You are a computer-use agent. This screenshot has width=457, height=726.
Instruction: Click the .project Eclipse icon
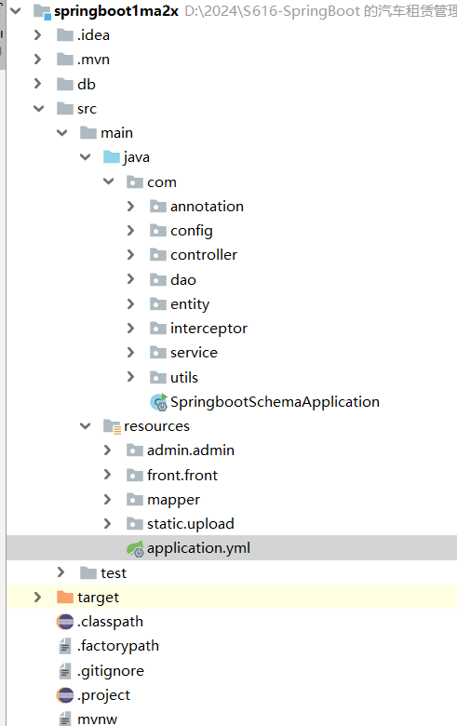[65, 695]
